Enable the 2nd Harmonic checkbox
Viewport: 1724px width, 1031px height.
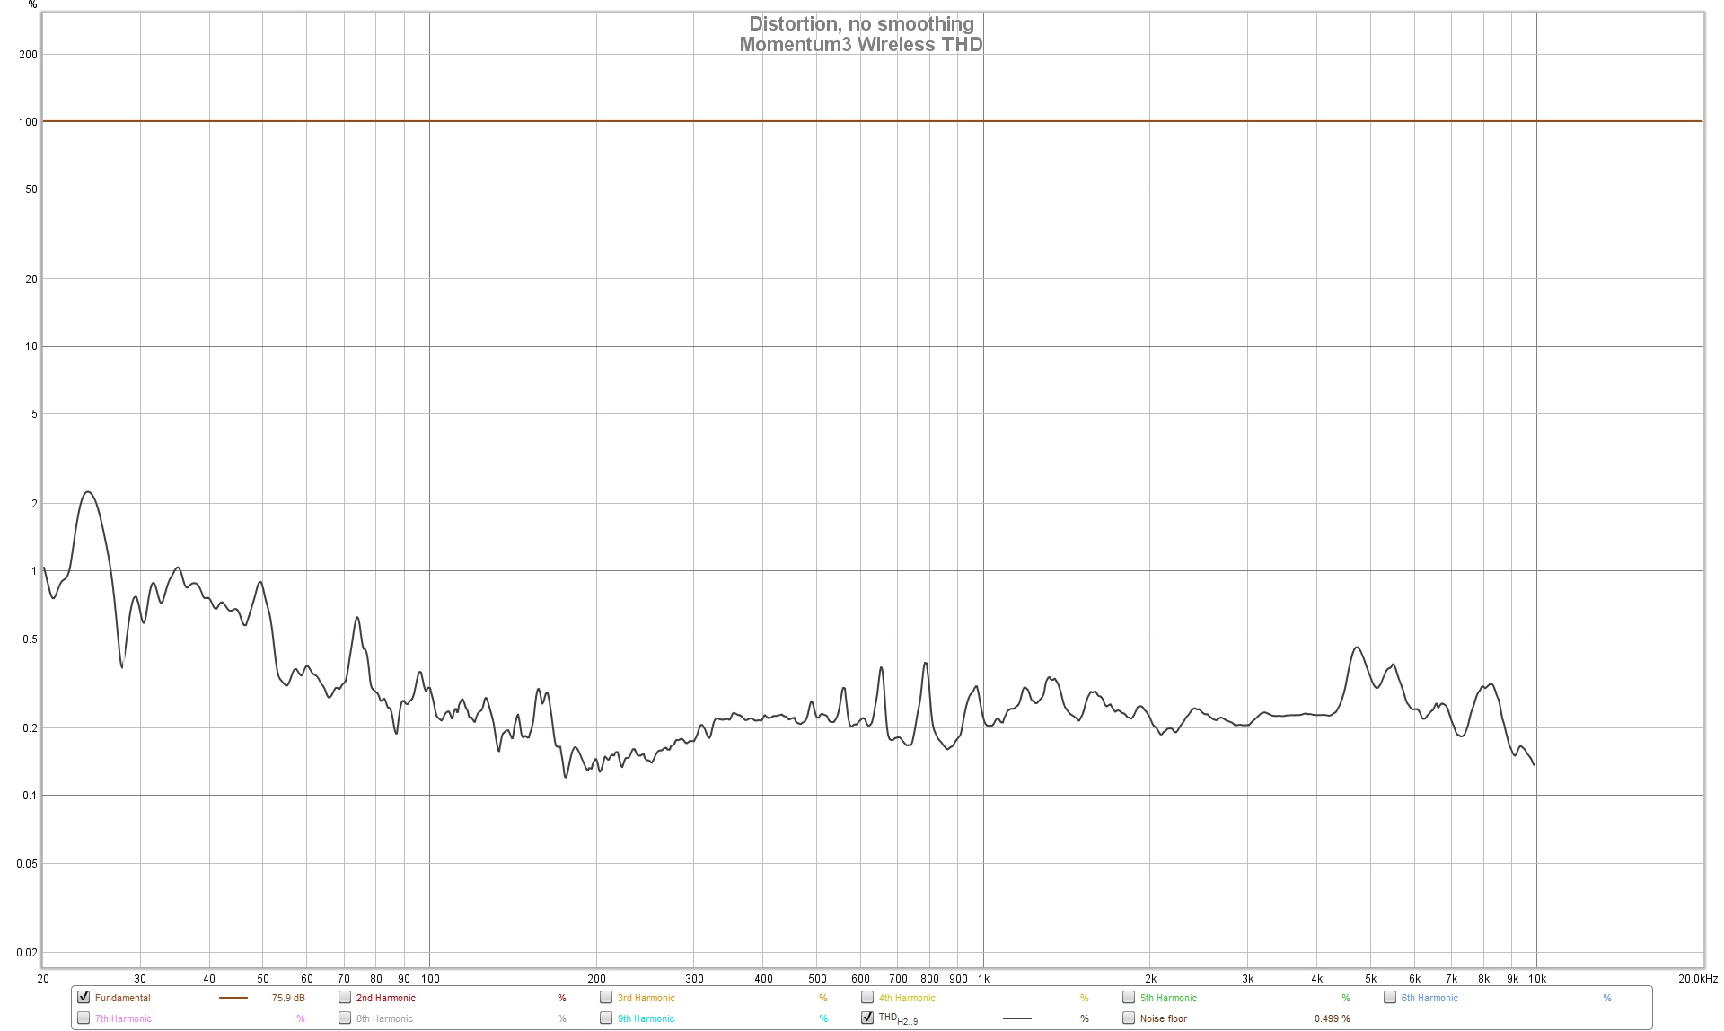[345, 997]
